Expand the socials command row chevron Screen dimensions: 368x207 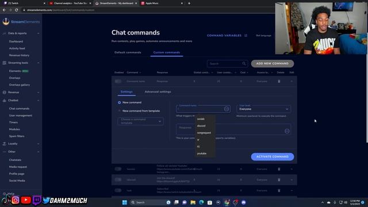[x=292, y=169]
